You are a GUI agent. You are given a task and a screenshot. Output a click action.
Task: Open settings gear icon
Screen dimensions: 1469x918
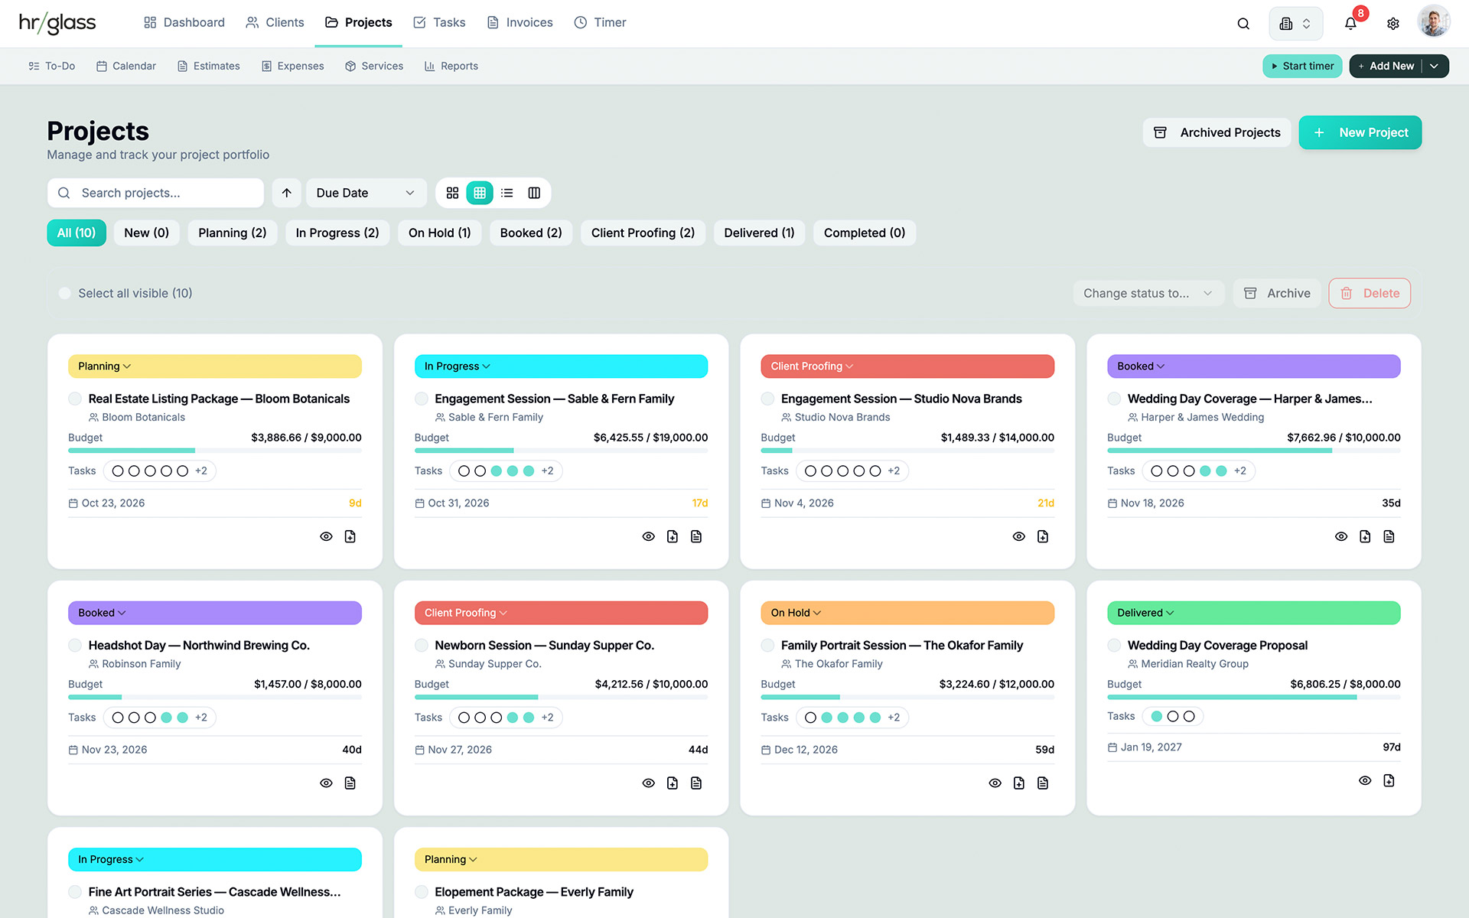(1393, 23)
